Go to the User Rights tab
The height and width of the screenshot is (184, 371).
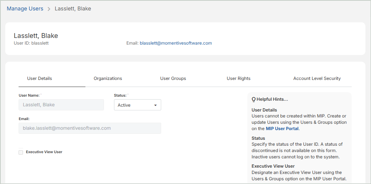238,78
